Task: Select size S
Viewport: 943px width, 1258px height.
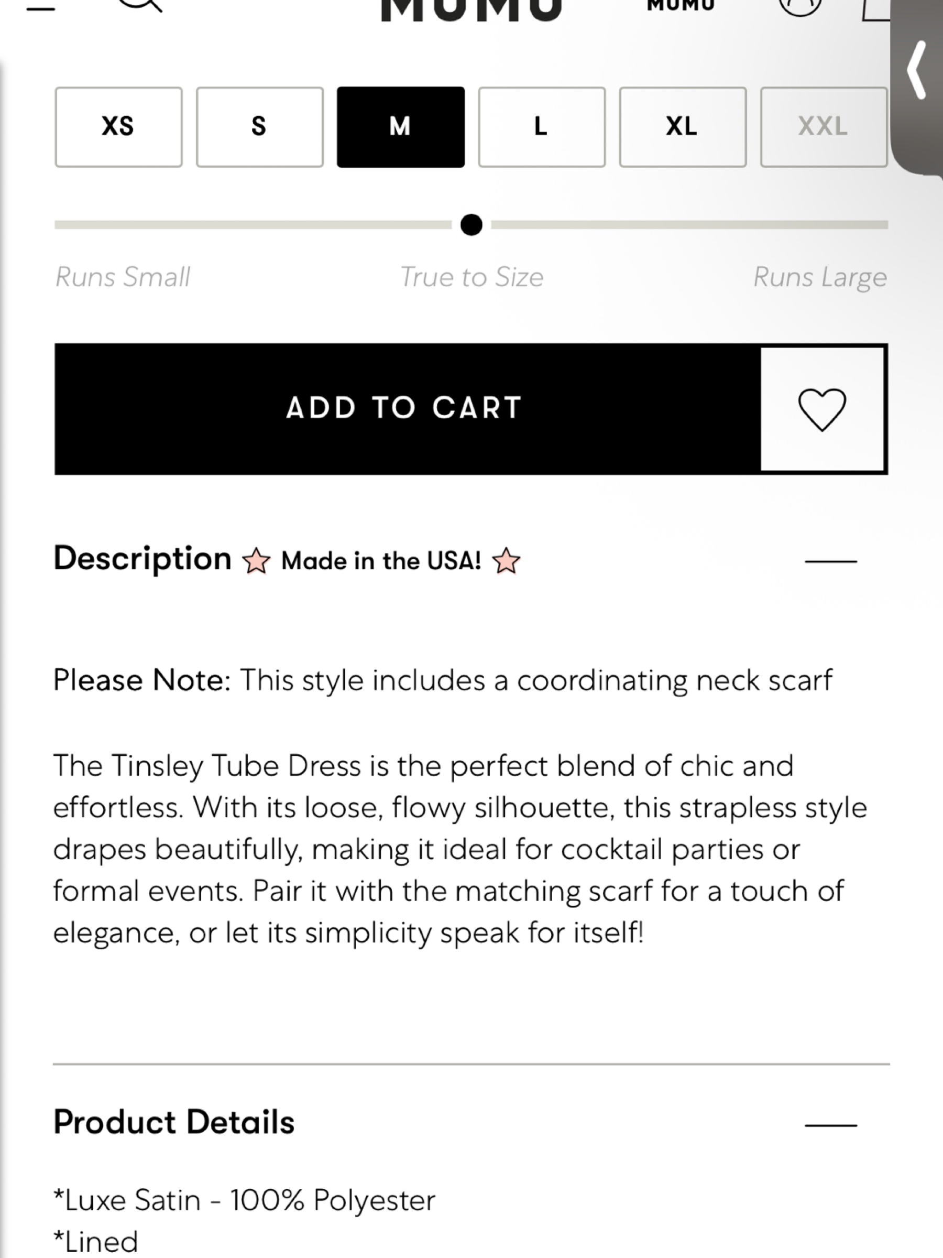Action: pyautogui.click(x=260, y=127)
